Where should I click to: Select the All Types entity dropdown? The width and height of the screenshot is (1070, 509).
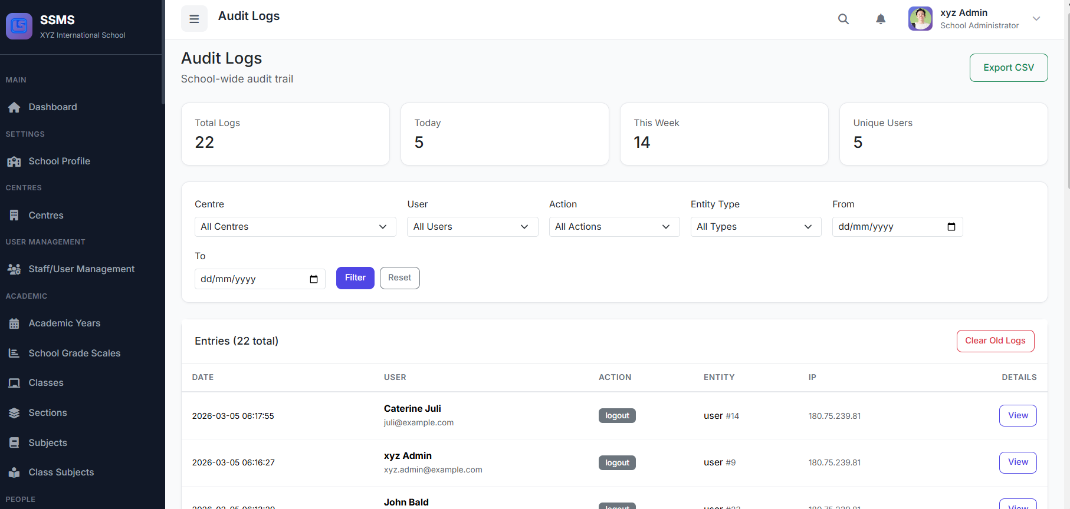click(755, 227)
